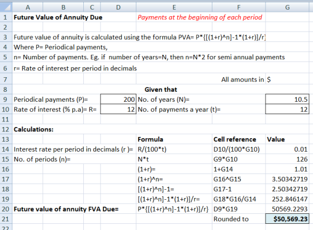Screen dimensions: 313x230
Task: Click the 'All amounts in' label
Action: click(x=243, y=79)
